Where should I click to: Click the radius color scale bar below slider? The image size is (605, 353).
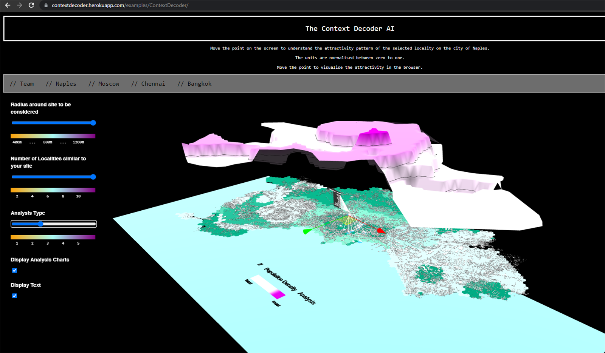pos(53,136)
